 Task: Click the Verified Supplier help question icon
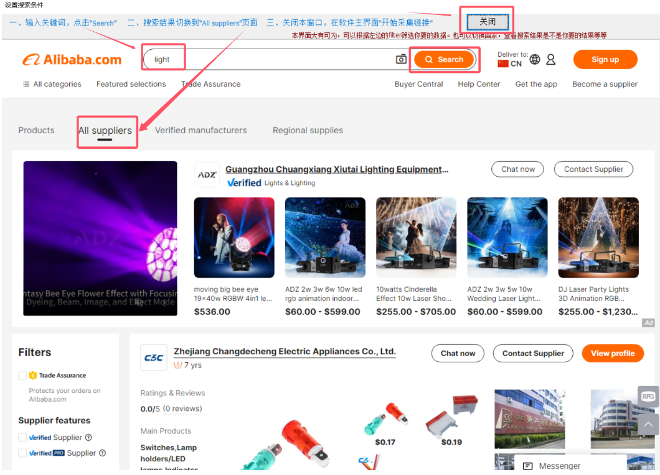[x=88, y=438]
